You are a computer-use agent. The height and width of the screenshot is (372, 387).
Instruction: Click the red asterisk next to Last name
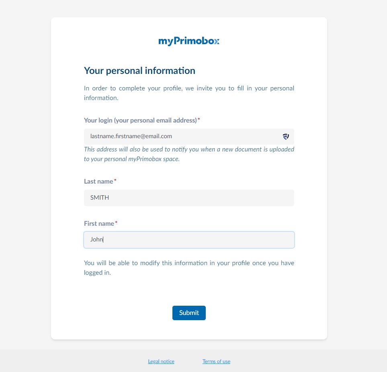115,180
